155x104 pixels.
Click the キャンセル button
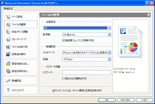[x=125, y=100]
